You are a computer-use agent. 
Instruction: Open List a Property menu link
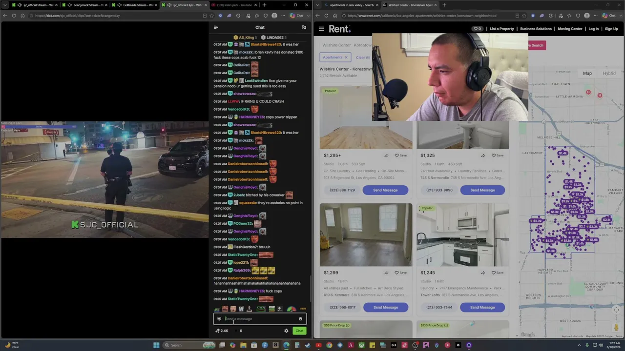pyautogui.click(x=501, y=29)
